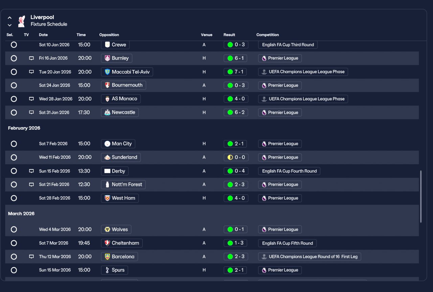Open the English FA Cup Fourth Round competition
Image resolution: width=433 pixels, height=292 pixels.
pos(289,171)
